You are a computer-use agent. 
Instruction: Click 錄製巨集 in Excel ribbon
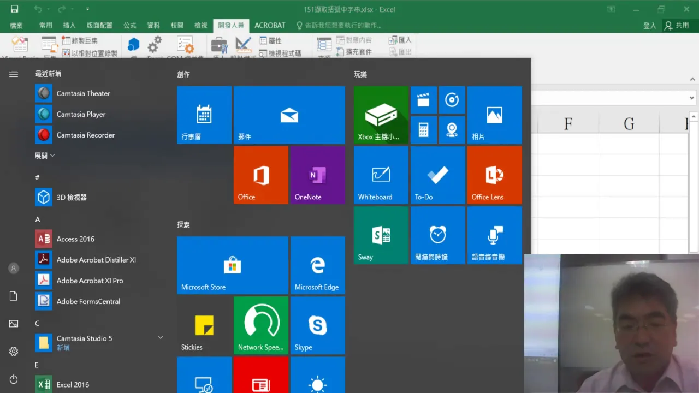[80, 40]
